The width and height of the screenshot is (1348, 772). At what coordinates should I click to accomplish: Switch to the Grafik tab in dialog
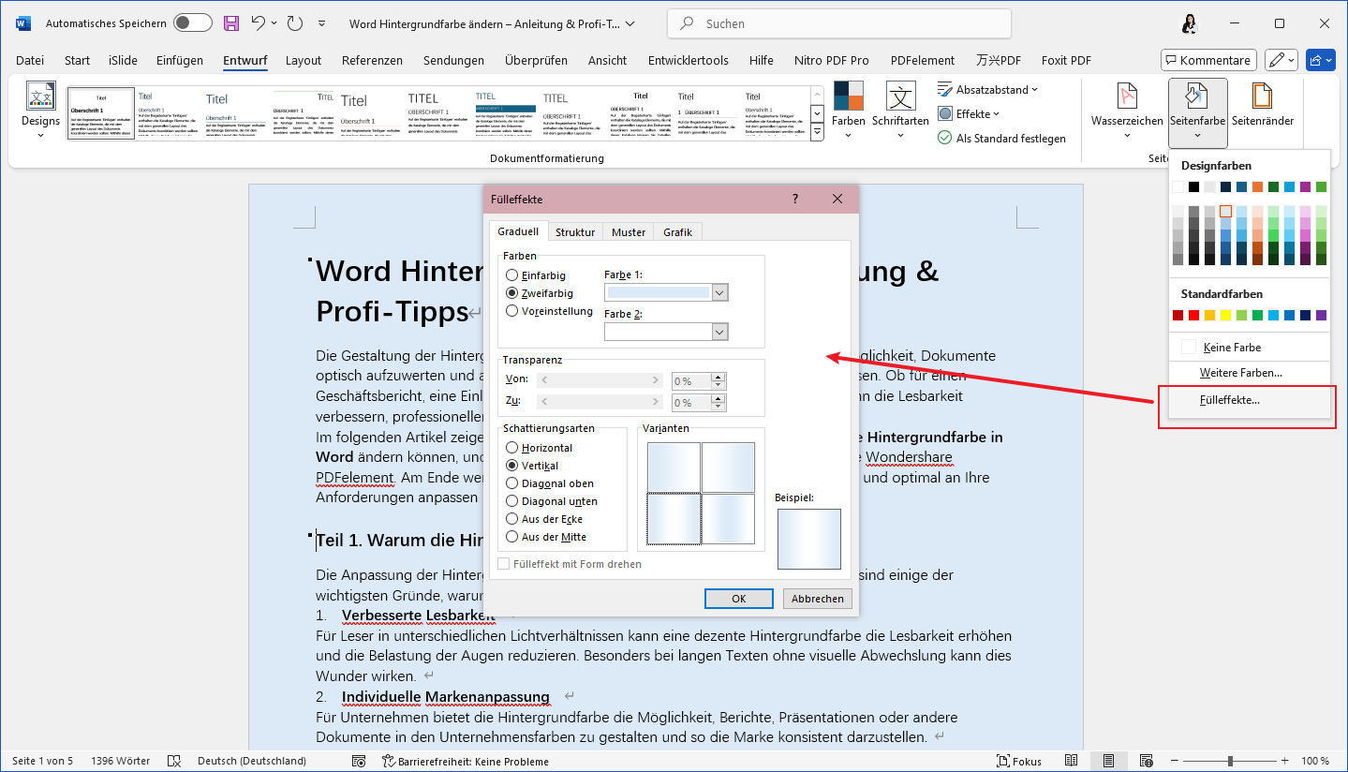coord(677,231)
